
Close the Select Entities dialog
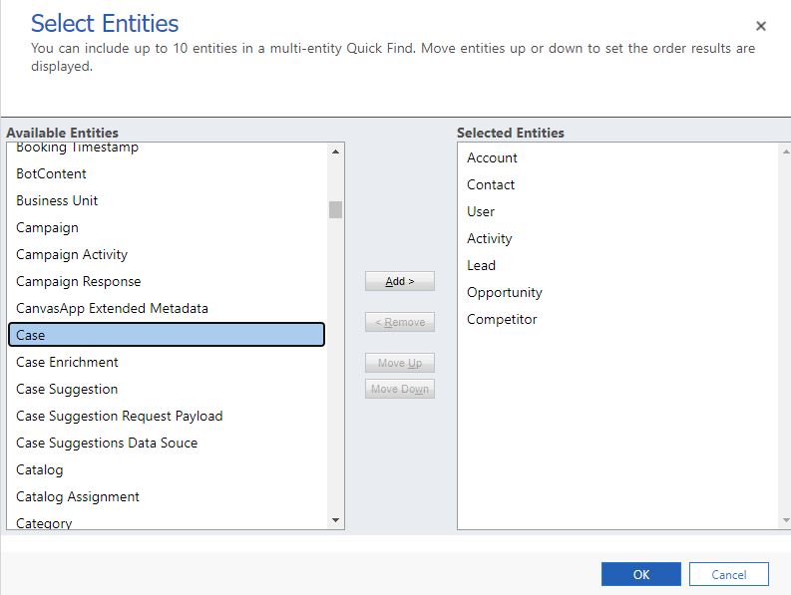point(761,27)
